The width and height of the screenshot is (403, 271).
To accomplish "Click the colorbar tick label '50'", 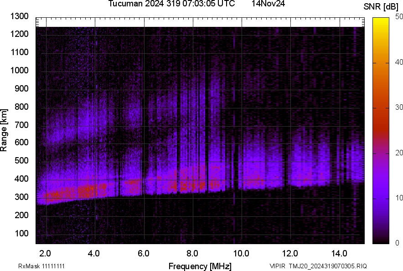I will pyautogui.click(x=399, y=17).
